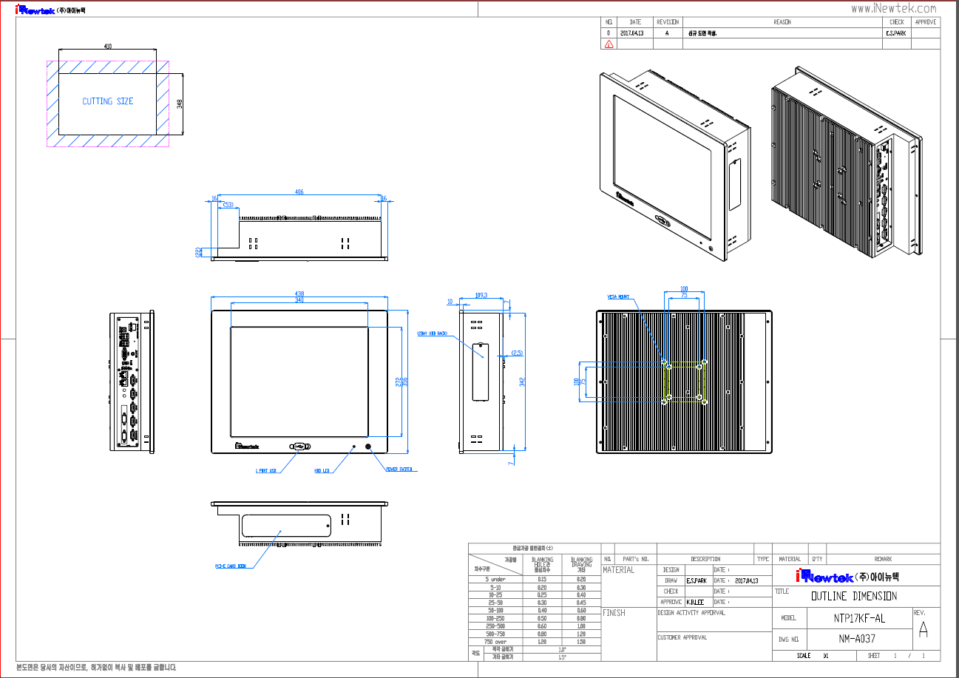Click the NM-A037 drawing number
Image resolution: width=959 pixels, height=678 pixels.
point(858,639)
